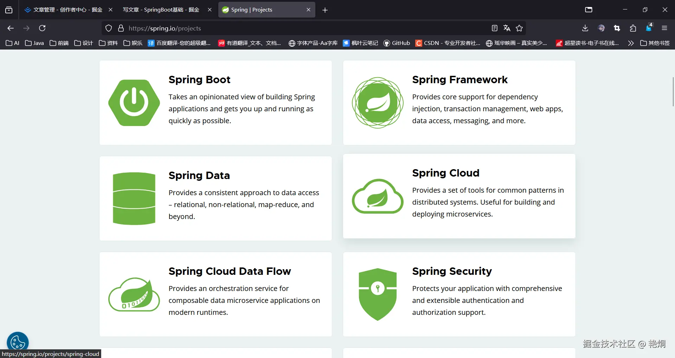Open the blue extension icon with badge 4
The width and height of the screenshot is (675, 358).
point(649,28)
